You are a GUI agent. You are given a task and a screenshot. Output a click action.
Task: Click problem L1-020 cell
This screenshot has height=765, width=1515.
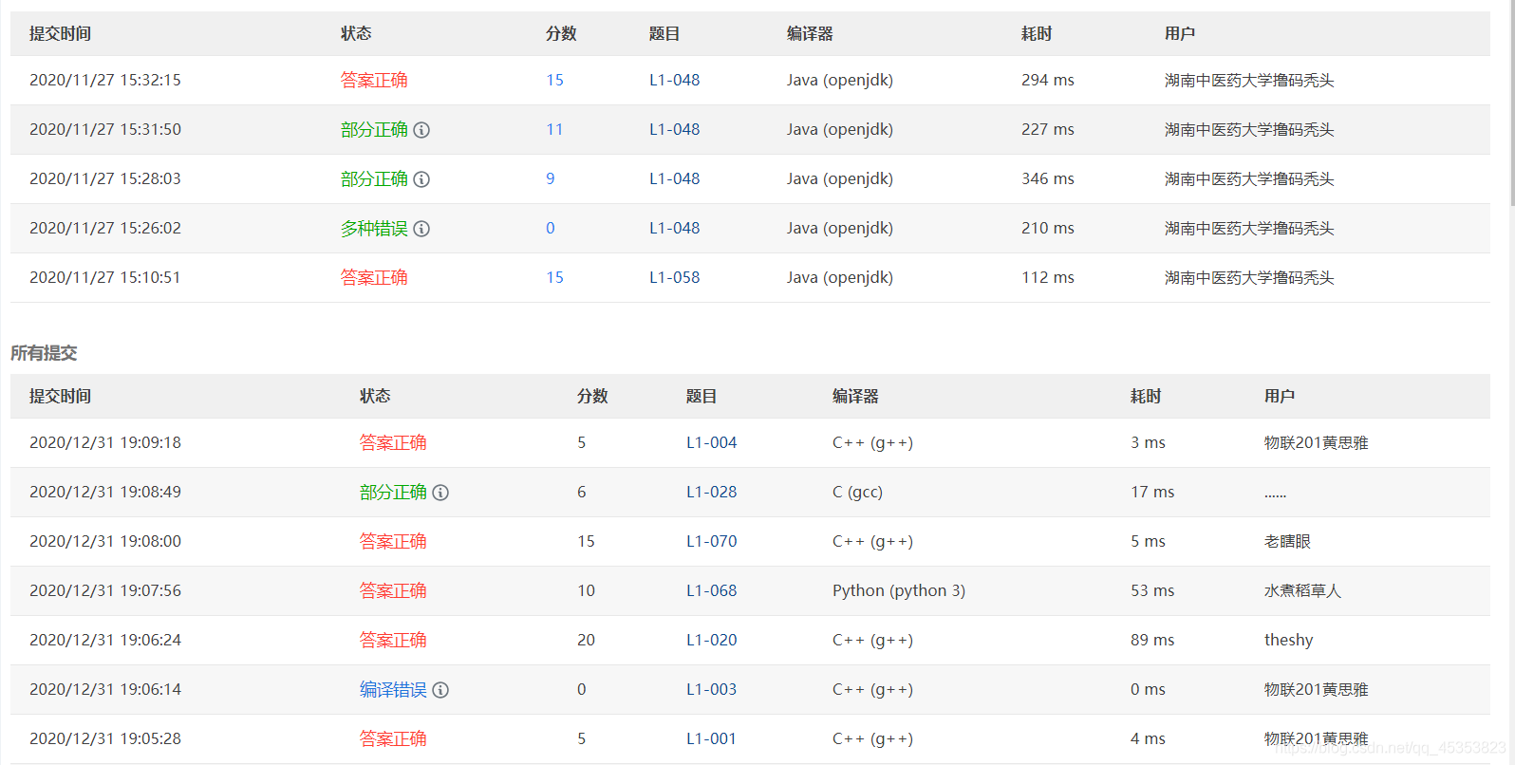711,640
